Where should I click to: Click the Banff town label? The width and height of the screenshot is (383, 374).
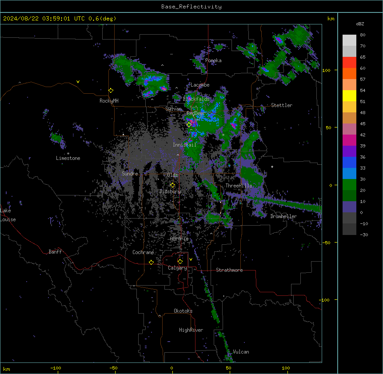pos(55,252)
